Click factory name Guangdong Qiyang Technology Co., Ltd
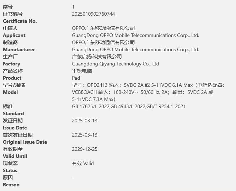Image resolution: width=236 pixels, height=191 pixels. tap(115, 64)
